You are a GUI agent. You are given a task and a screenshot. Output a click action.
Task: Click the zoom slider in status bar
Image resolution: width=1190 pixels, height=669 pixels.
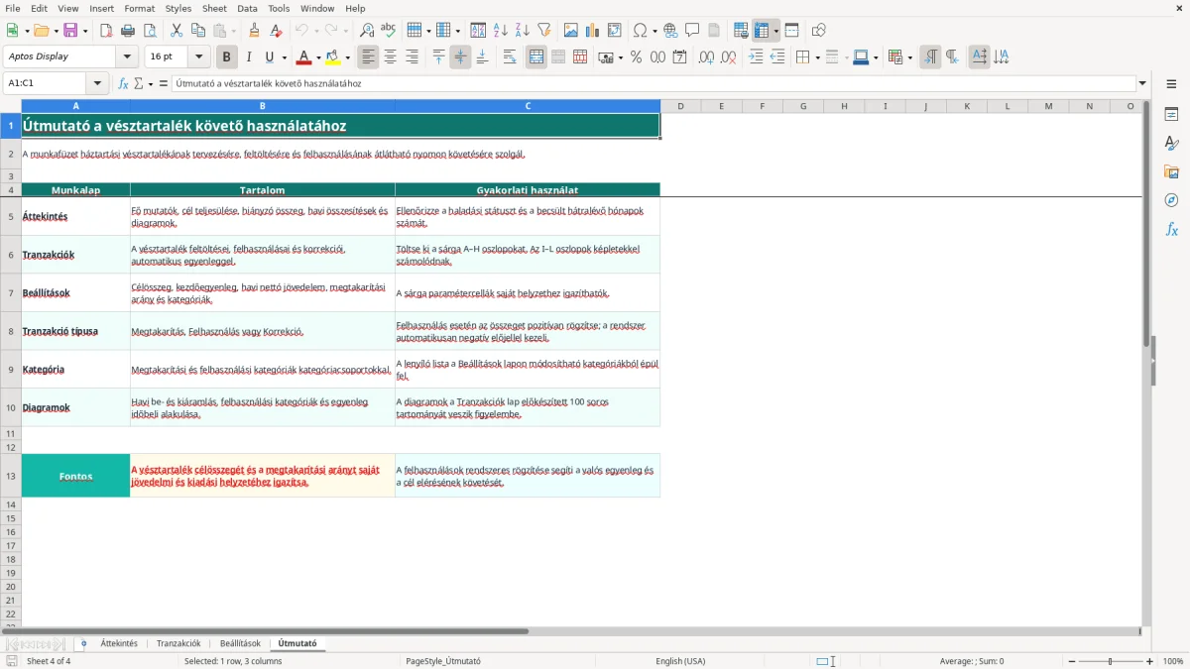click(1110, 661)
